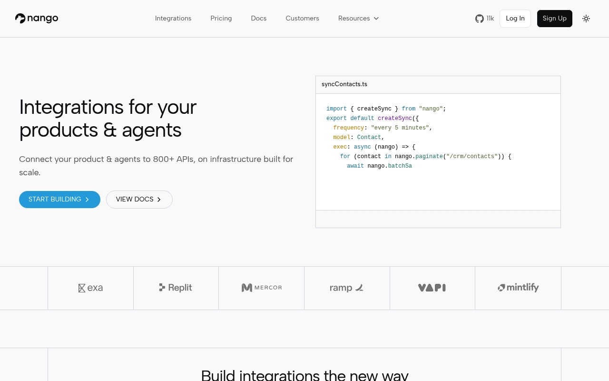Click the START BUILDING button
Screen dimensions: 609x381
click(59, 200)
